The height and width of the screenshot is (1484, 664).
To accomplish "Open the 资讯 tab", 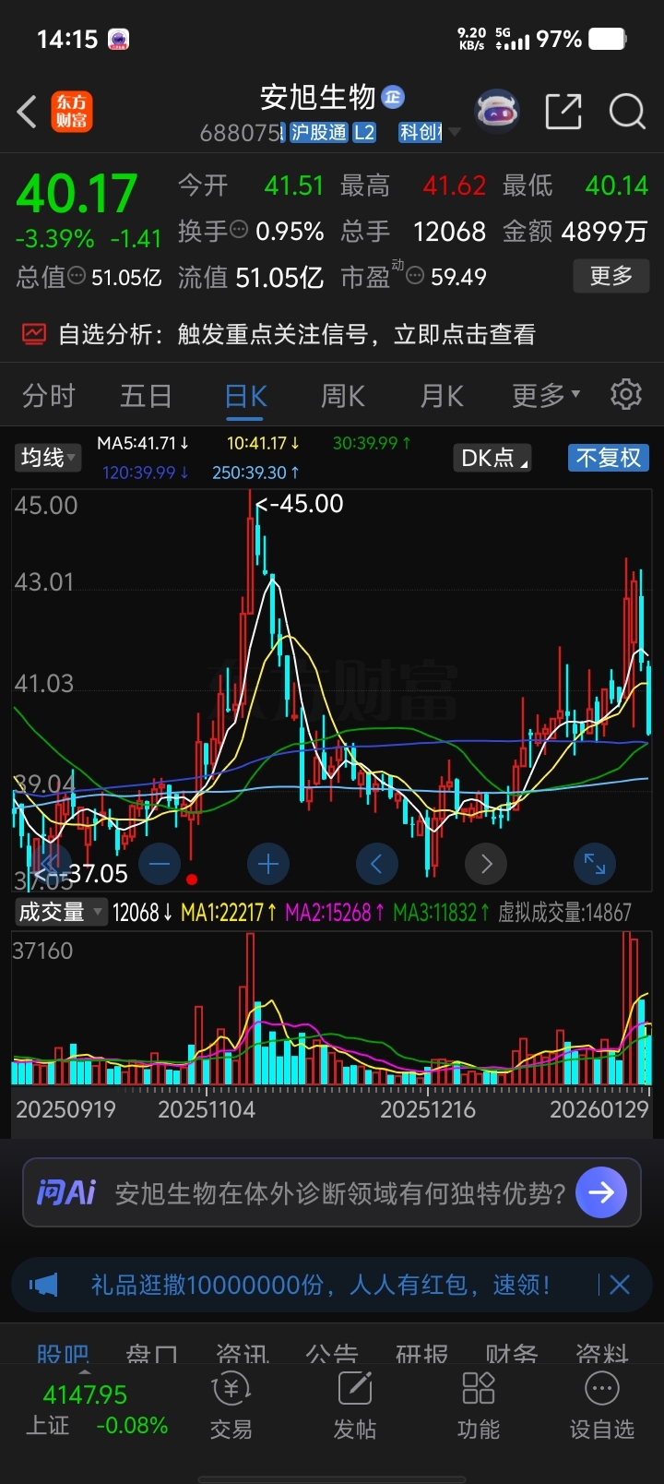I will [x=243, y=1353].
